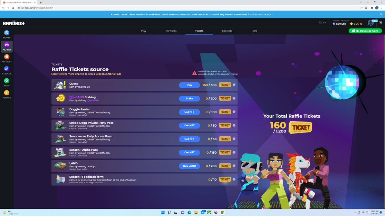
Task: Click Get NFT for Doggie Avatar
Action: pos(189,112)
